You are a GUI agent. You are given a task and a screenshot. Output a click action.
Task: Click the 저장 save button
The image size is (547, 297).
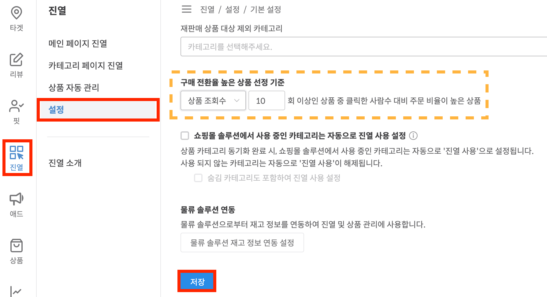coord(197,281)
